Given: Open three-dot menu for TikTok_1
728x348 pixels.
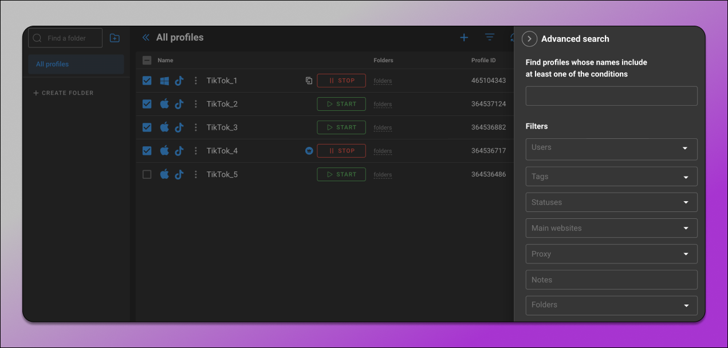Looking at the screenshot, I should tap(195, 81).
